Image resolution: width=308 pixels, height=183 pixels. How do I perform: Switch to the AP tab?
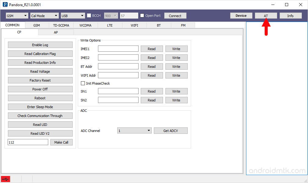pyautogui.click(x=56, y=32)
